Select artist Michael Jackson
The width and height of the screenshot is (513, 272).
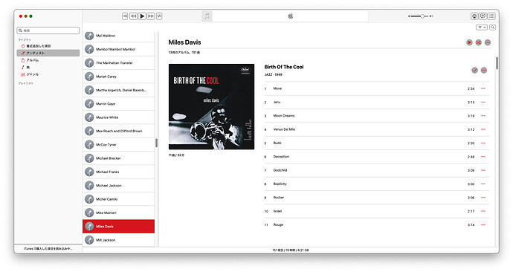118,185
